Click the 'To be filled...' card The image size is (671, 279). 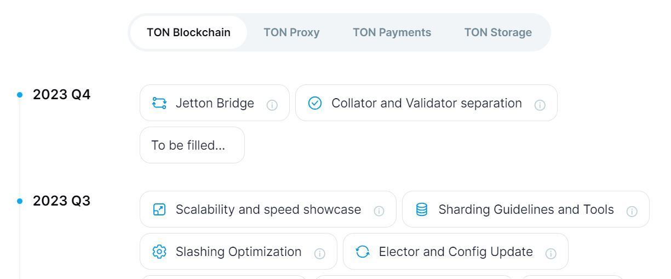(192, 145)
